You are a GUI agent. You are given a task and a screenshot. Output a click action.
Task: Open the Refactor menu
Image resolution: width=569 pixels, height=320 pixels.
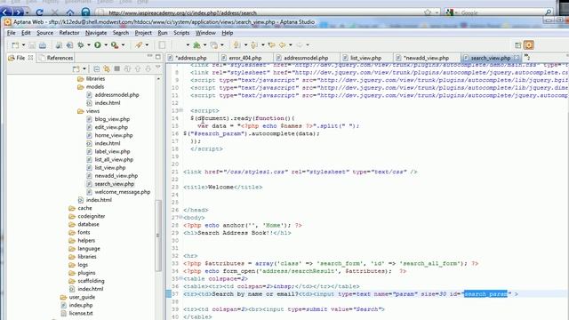pos(69,33)
